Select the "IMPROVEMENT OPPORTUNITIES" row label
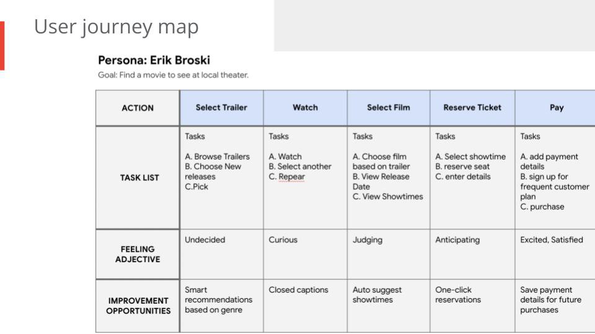Viewport: 595px width, 334px height. [138, 306]
